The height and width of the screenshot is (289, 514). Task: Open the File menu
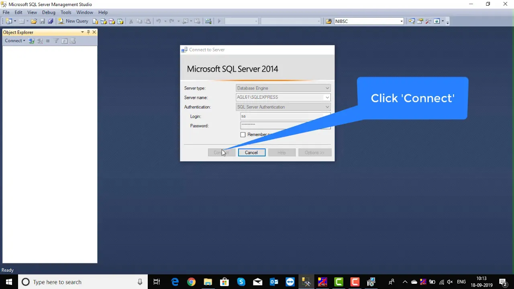point(6,12)
